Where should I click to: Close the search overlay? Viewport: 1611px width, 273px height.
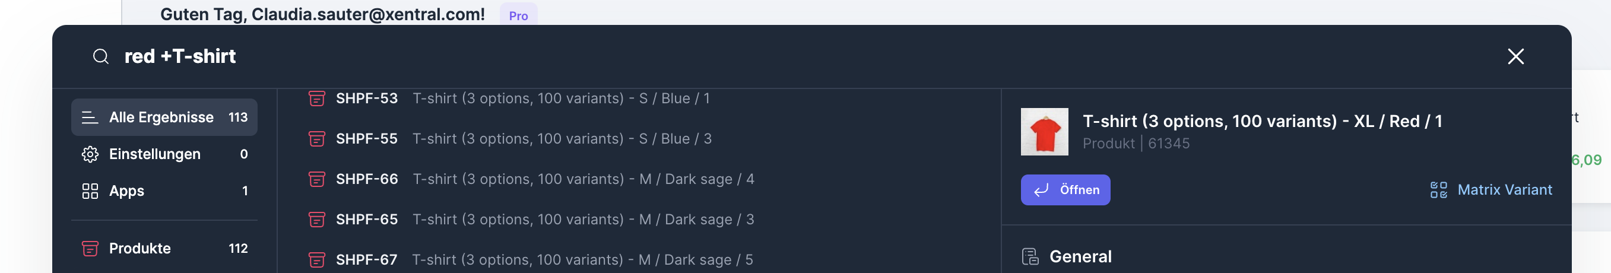(x=1515, y=57)
